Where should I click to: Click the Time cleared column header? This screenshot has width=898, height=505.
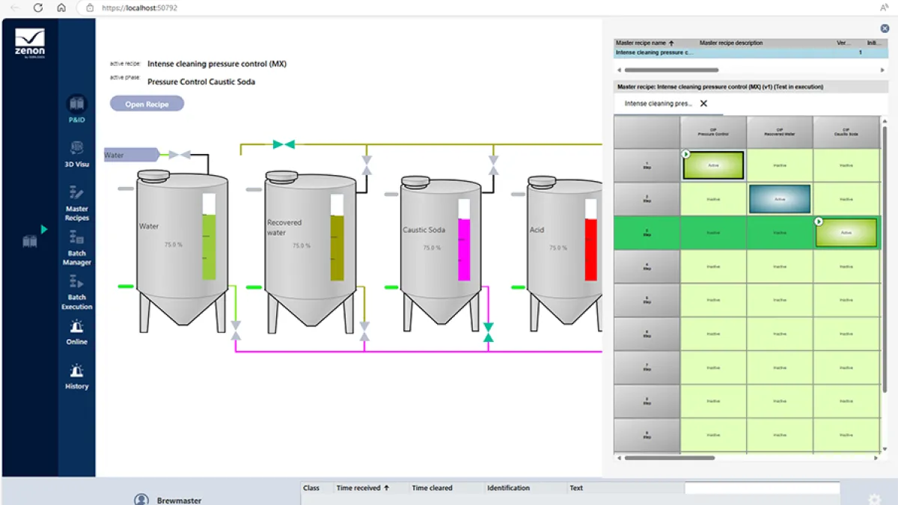point(432,488)
